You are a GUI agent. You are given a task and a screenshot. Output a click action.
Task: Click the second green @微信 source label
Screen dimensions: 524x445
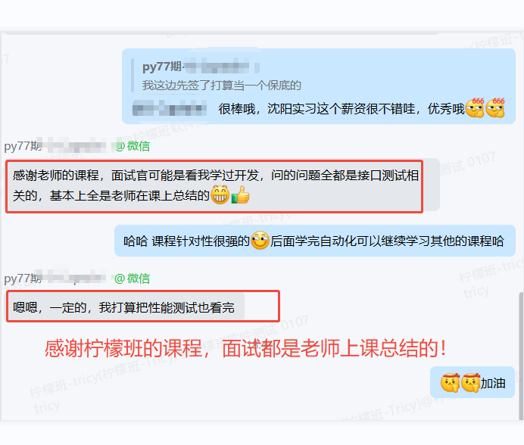132,279
